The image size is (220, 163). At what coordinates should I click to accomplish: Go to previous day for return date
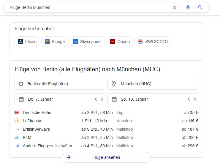click(189, 99)
